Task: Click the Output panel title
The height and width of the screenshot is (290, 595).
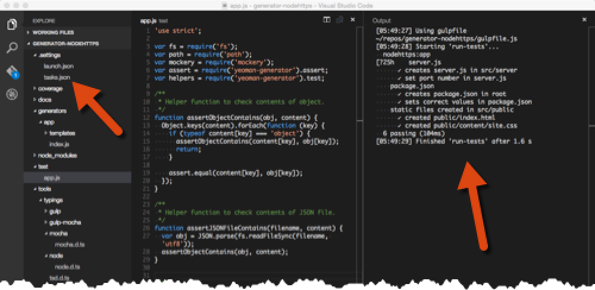Action: tap(381, 20)
